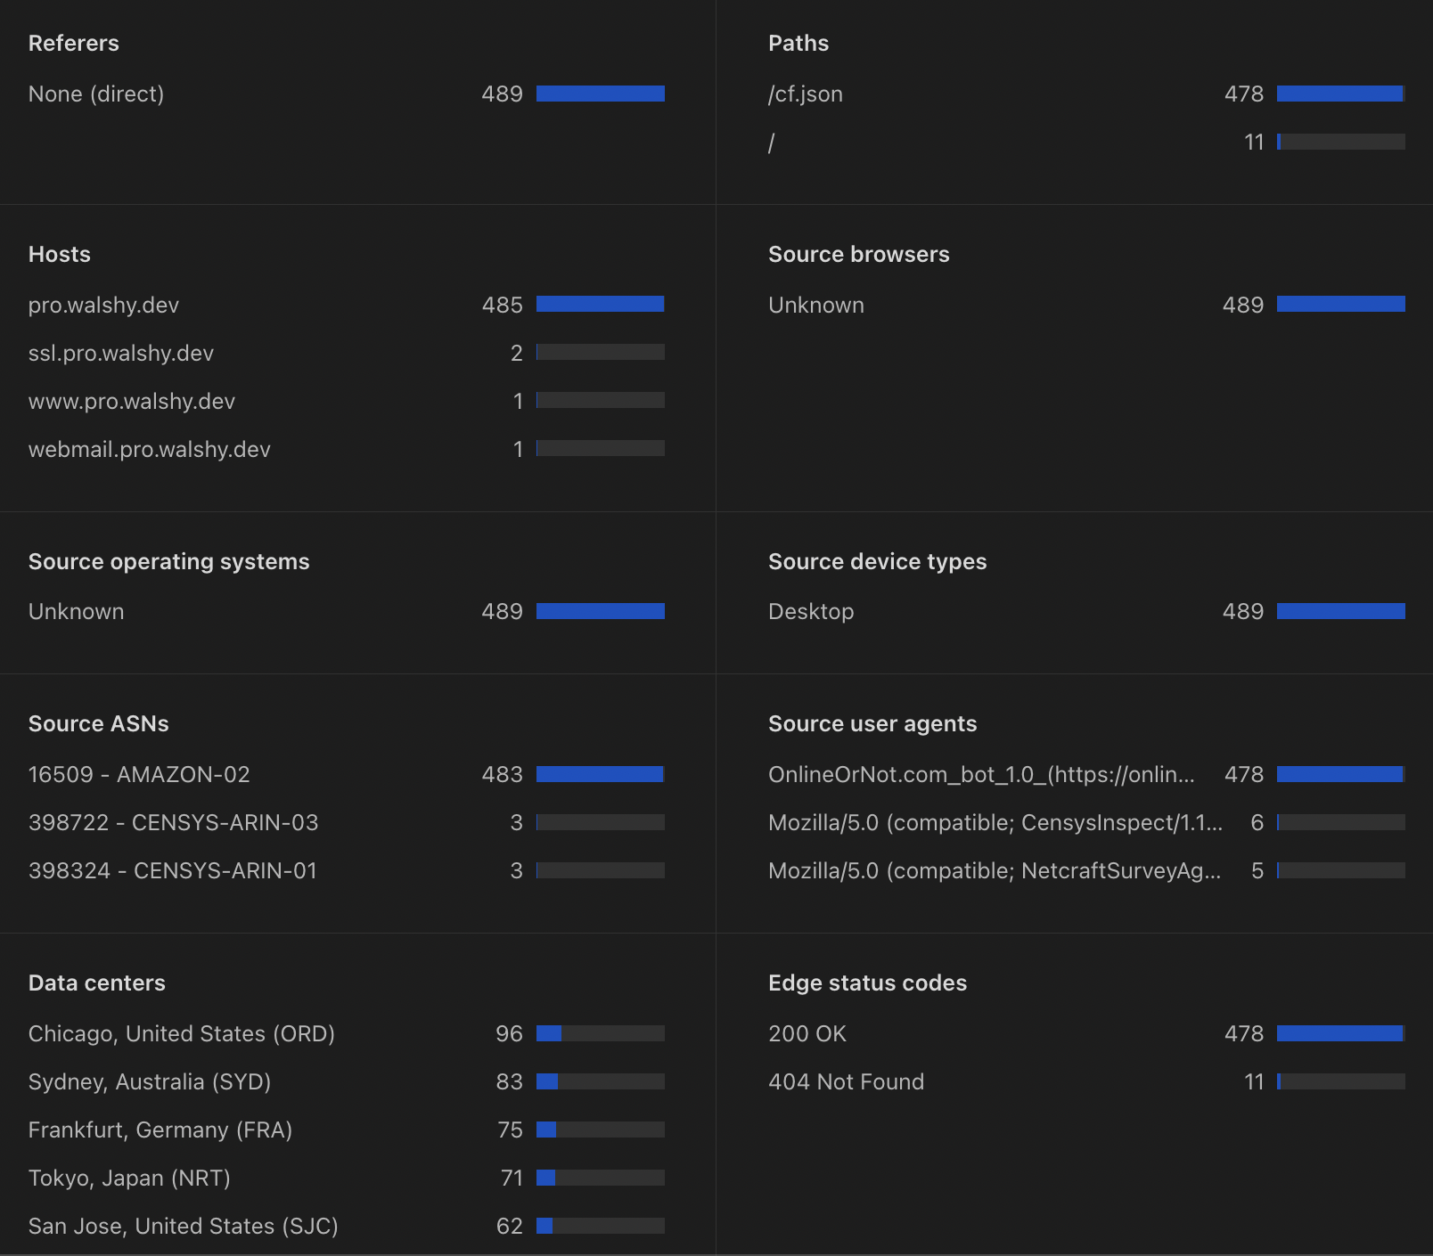Select the OnlineOrNot.com bot user agent
This screenshot has width=1433, height=1256.
point(981,775)
